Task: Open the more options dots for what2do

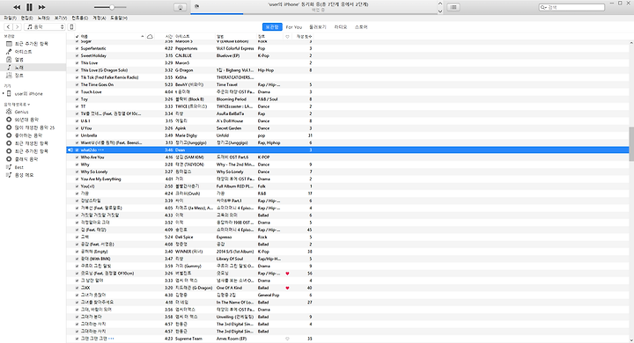Action: pyautogui.click(x=101, y=150)
